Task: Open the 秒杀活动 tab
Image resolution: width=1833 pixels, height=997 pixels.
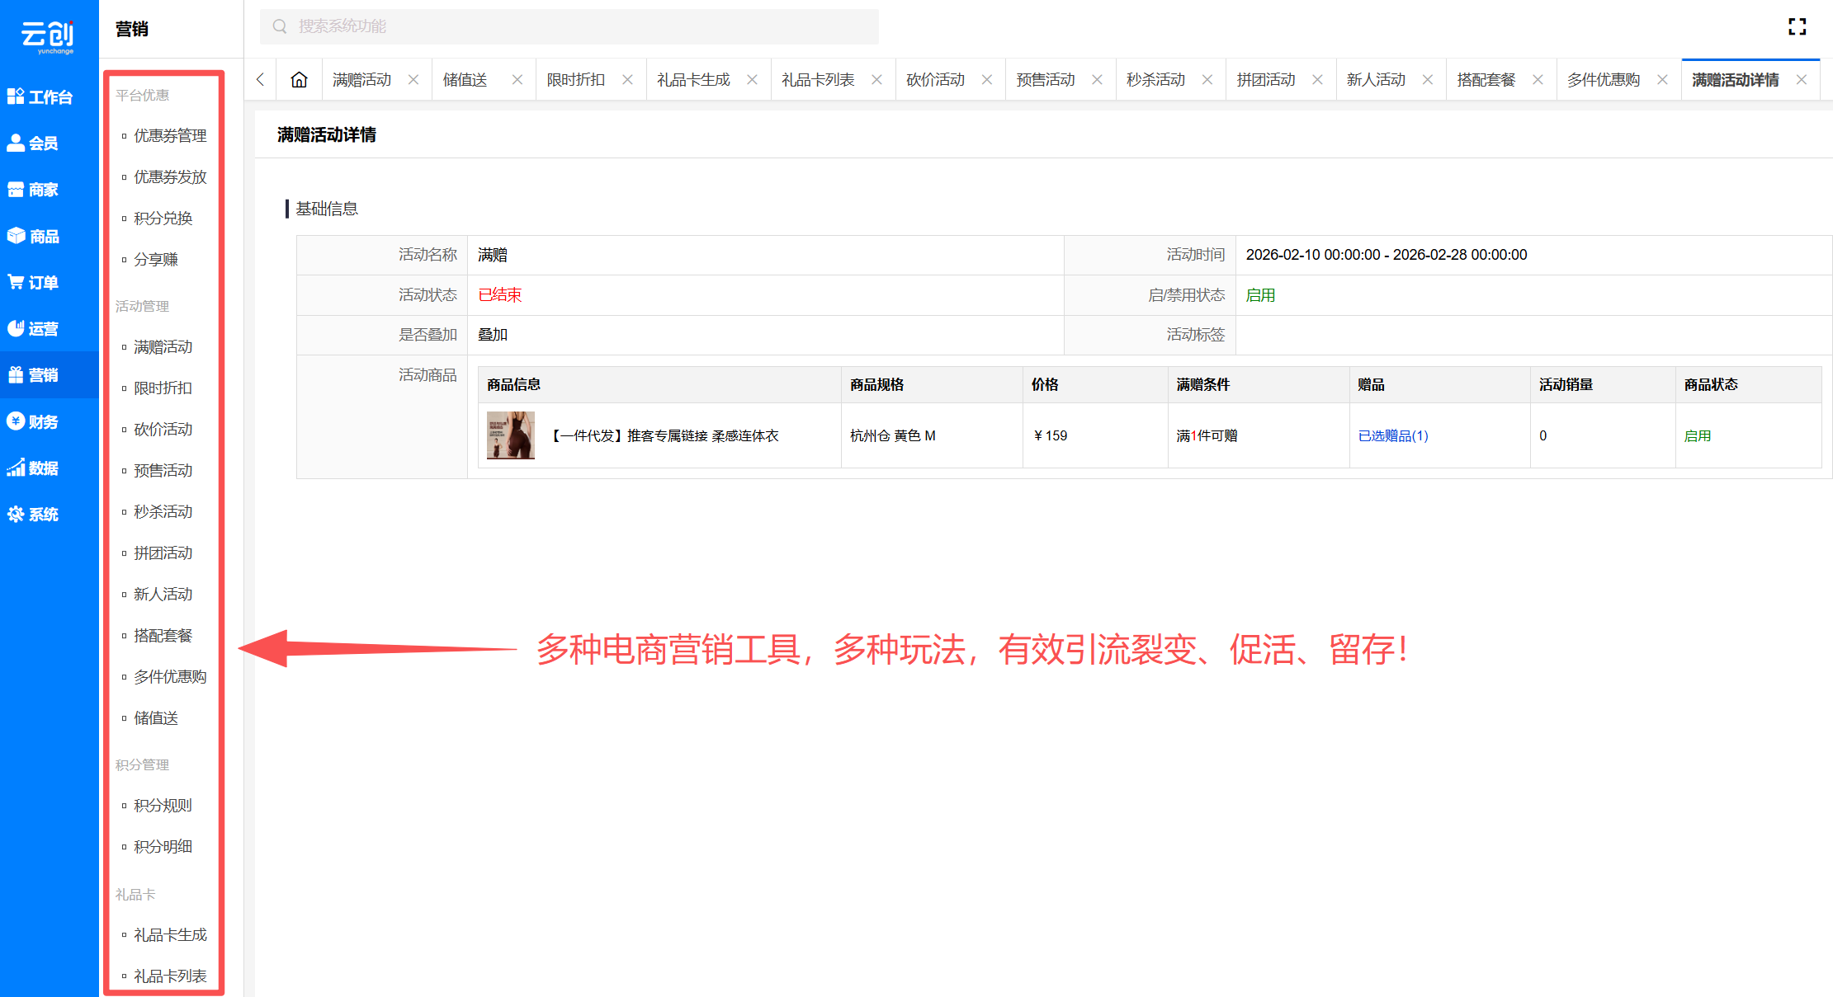Action: [x=1155, y=79]
